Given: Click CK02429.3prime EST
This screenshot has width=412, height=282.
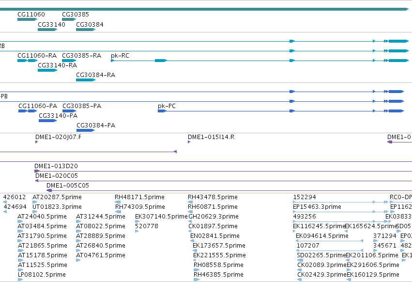Looking at the screenshot, I should pyautogui.click(x=300, y=280).
